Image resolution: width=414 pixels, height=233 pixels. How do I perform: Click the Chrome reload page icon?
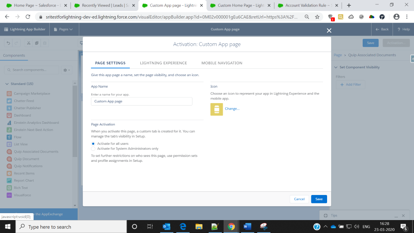coord(28,17)
